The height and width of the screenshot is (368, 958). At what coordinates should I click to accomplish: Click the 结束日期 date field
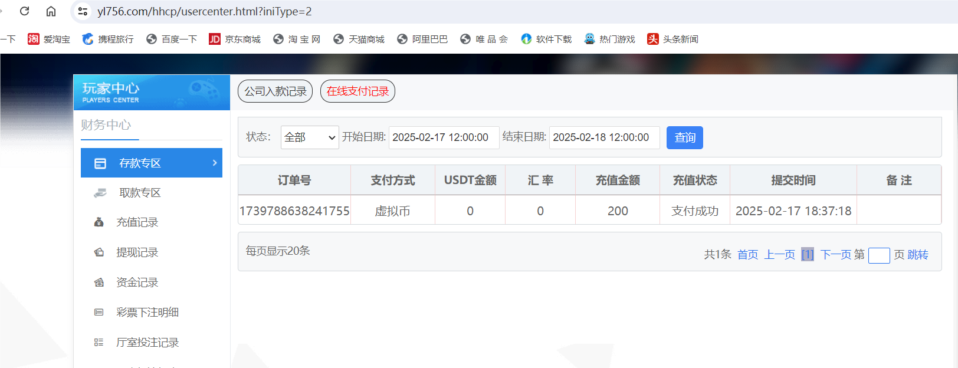604,137
